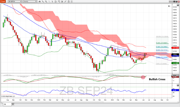Choose the cursor pointer tool

[52, 1]
